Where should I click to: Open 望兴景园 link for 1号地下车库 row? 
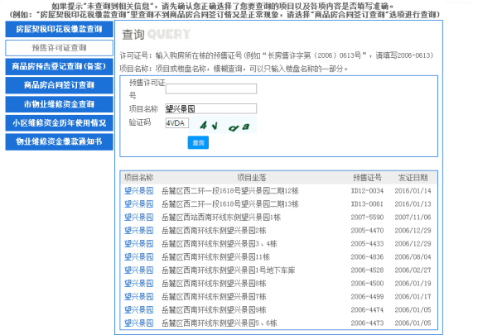pyautogui.click(x=138, y=270)
